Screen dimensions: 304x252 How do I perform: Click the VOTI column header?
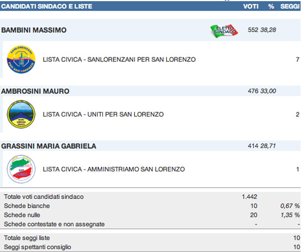pos(251,7)
